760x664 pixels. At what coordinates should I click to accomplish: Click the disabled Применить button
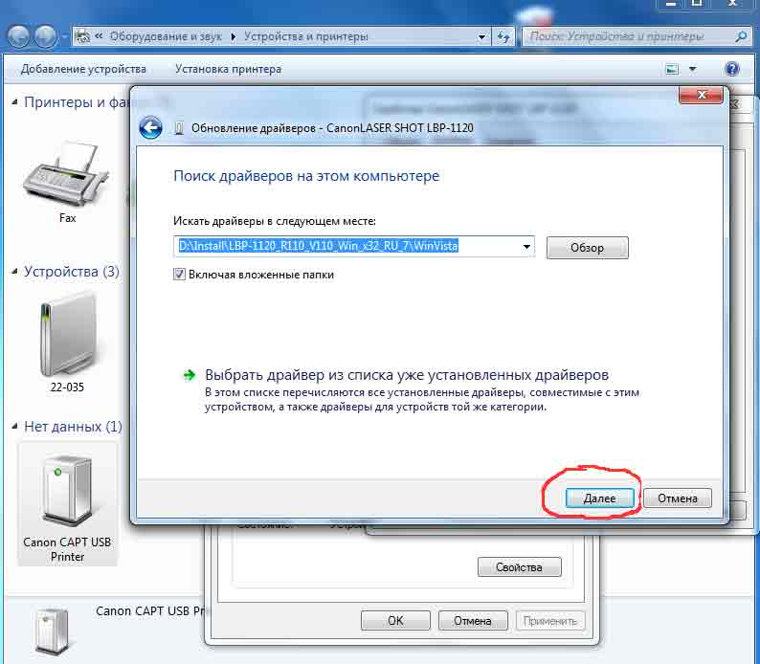click(549, 620)
